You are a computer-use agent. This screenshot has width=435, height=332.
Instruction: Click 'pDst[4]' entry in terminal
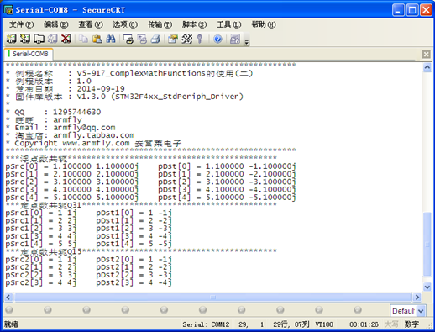point(227,198)
